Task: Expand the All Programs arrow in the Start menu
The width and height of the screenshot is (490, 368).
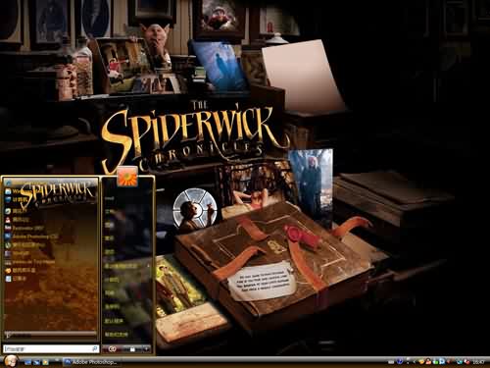Action: [8, 335]
